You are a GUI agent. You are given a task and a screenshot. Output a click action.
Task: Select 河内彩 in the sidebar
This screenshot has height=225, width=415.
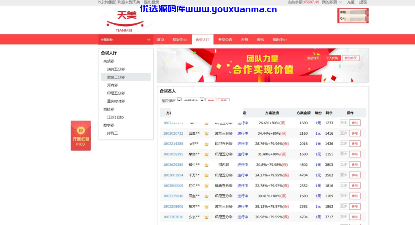(x=112, y=85)
